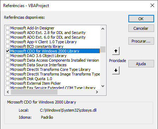Check Microsoft Add-In Designer checkbox

8,28
